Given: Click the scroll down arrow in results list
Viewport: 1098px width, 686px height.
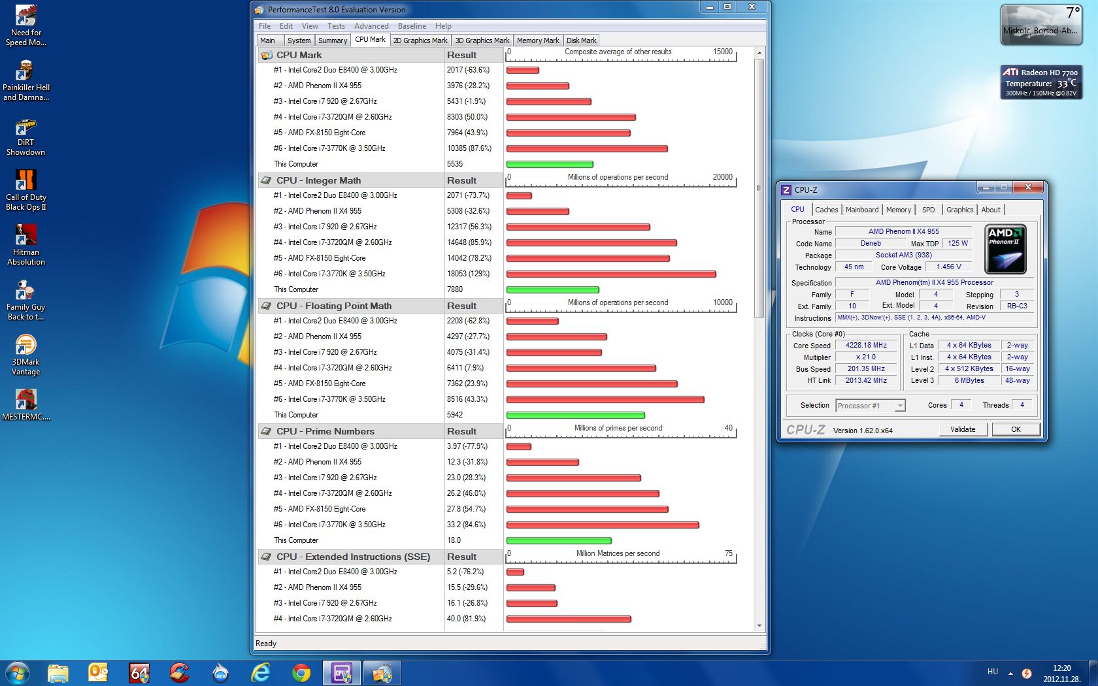Looking at the screenshot, I should coord(759,626).
